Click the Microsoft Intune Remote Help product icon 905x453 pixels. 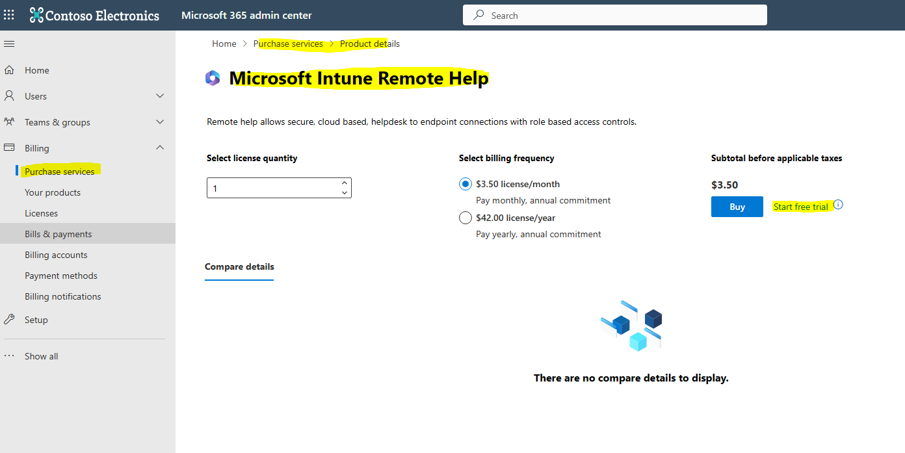(213, 79)
